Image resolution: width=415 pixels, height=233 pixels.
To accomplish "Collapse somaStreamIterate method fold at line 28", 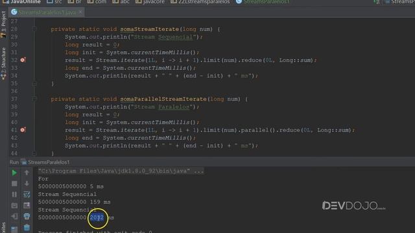I will point(34,28).
